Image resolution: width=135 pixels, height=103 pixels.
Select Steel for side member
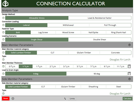[x=119, y=87]
